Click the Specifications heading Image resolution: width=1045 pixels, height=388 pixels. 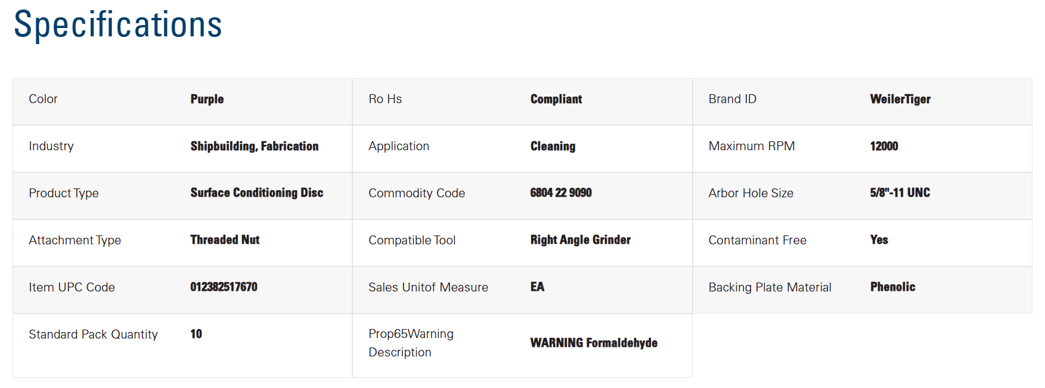click(118, 24)
